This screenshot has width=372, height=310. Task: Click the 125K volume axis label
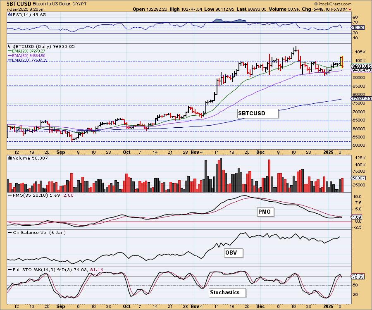coord(360,158)
